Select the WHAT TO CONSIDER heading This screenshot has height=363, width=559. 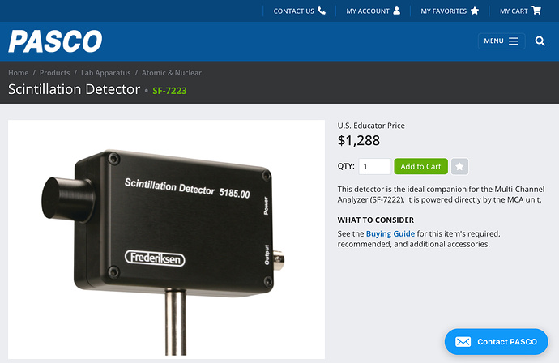click(x=376, y=220)
